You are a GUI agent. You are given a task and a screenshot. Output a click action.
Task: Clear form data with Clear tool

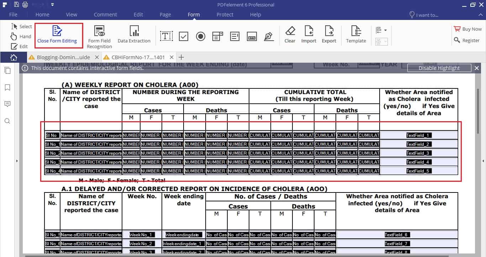(290, 35)
